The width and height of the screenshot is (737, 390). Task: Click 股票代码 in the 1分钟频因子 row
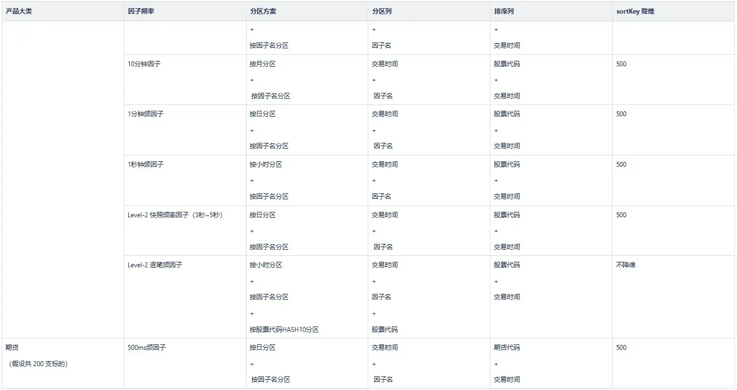(x=507, y=114)
